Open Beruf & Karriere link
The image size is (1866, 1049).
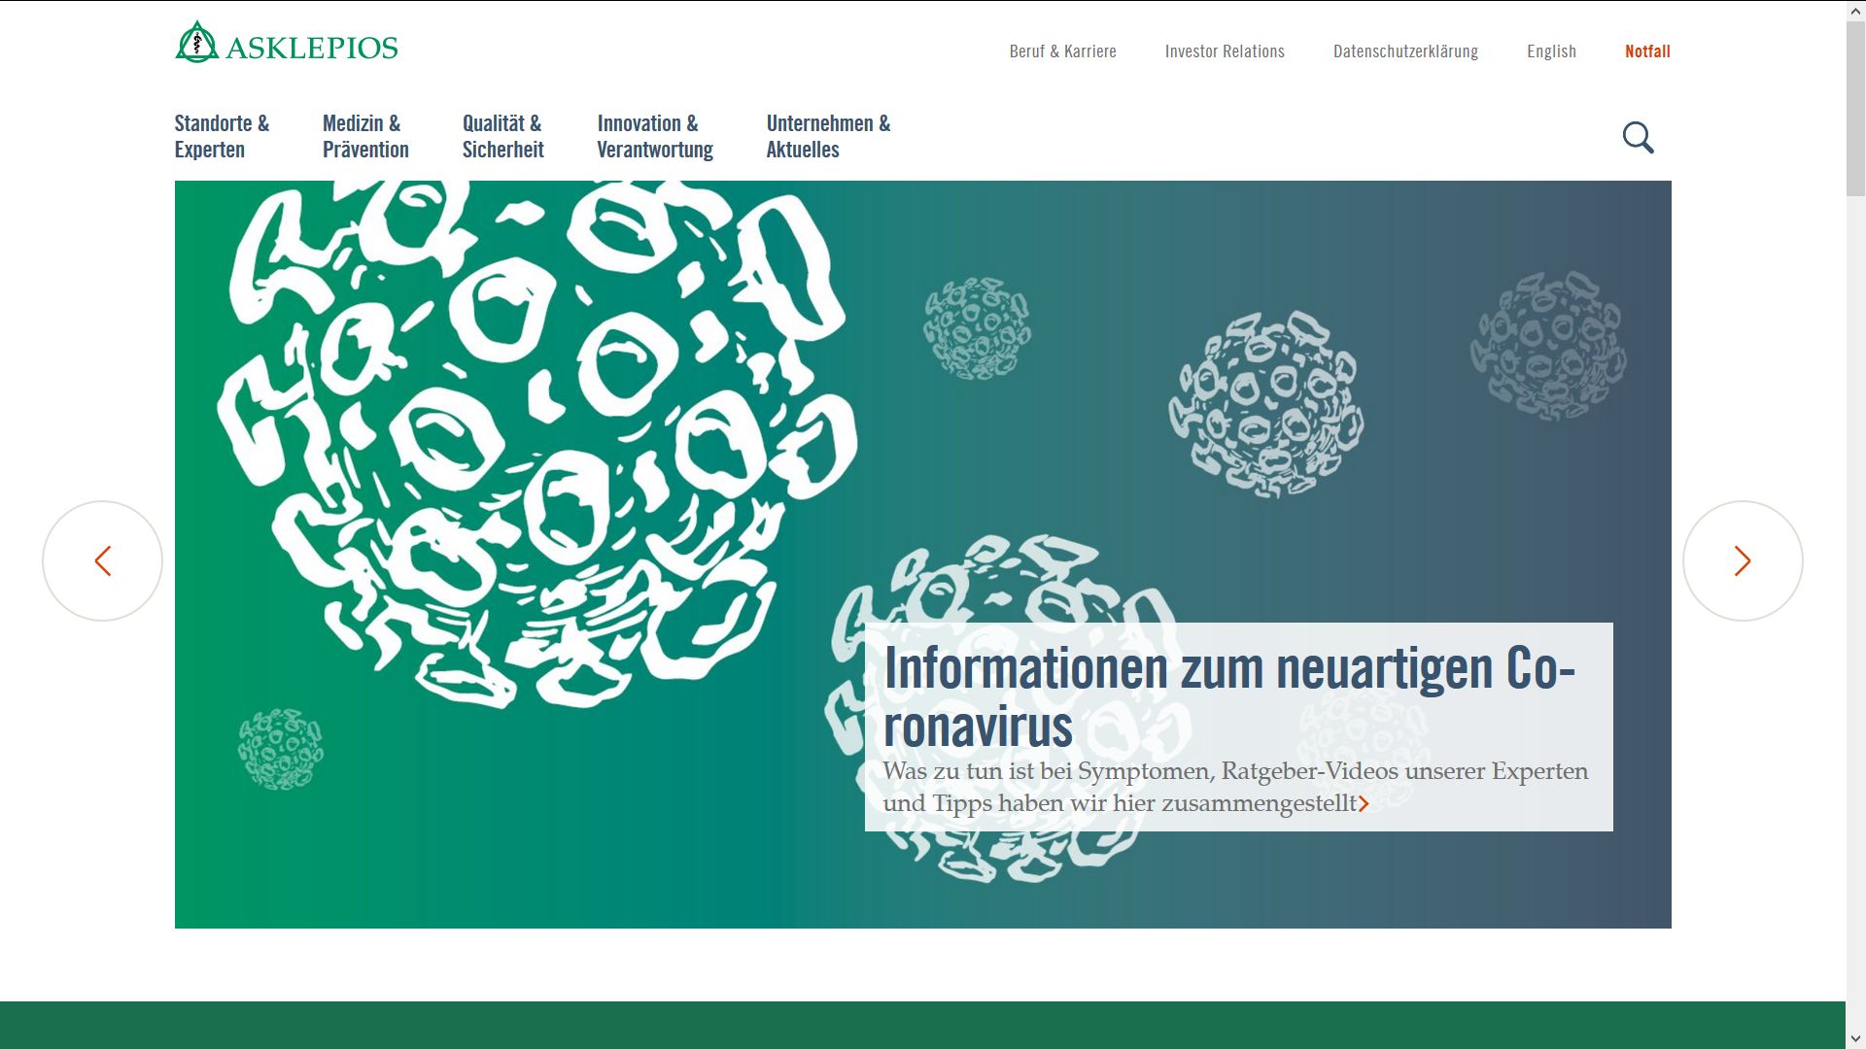[1062, 51]
